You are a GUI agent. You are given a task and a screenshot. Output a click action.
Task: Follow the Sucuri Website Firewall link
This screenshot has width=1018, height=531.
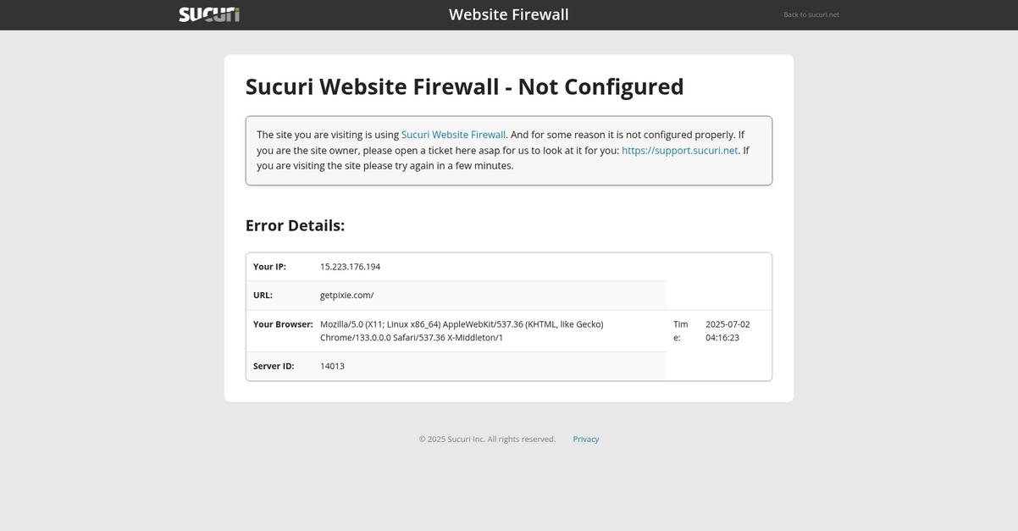click(453, 135)
